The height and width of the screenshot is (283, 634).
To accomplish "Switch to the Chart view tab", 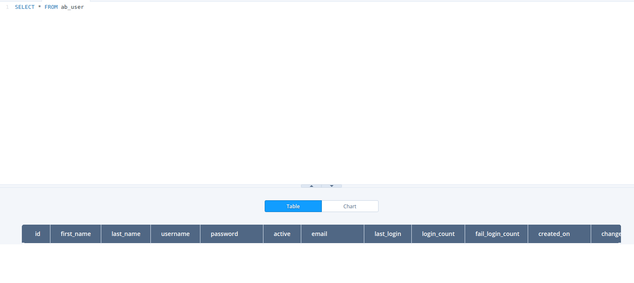I will [350, 206].
